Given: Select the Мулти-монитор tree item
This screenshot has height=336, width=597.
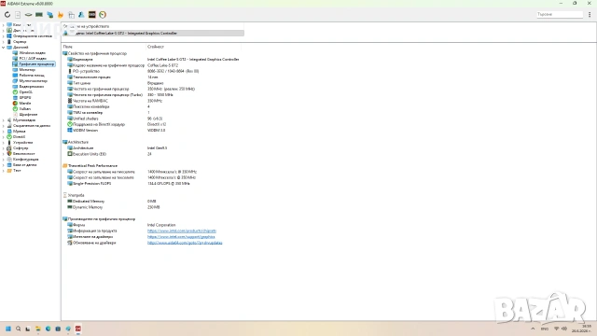Looking at the screenshot, I should 34,81.
